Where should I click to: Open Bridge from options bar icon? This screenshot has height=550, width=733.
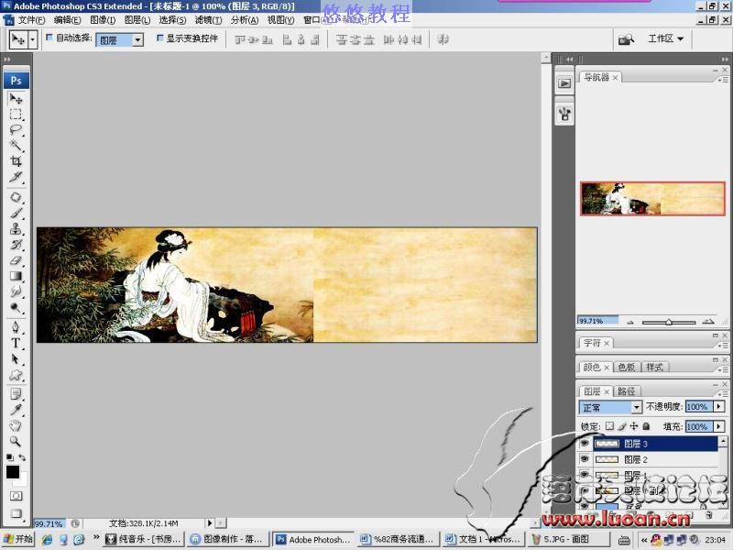coord(626,39)
